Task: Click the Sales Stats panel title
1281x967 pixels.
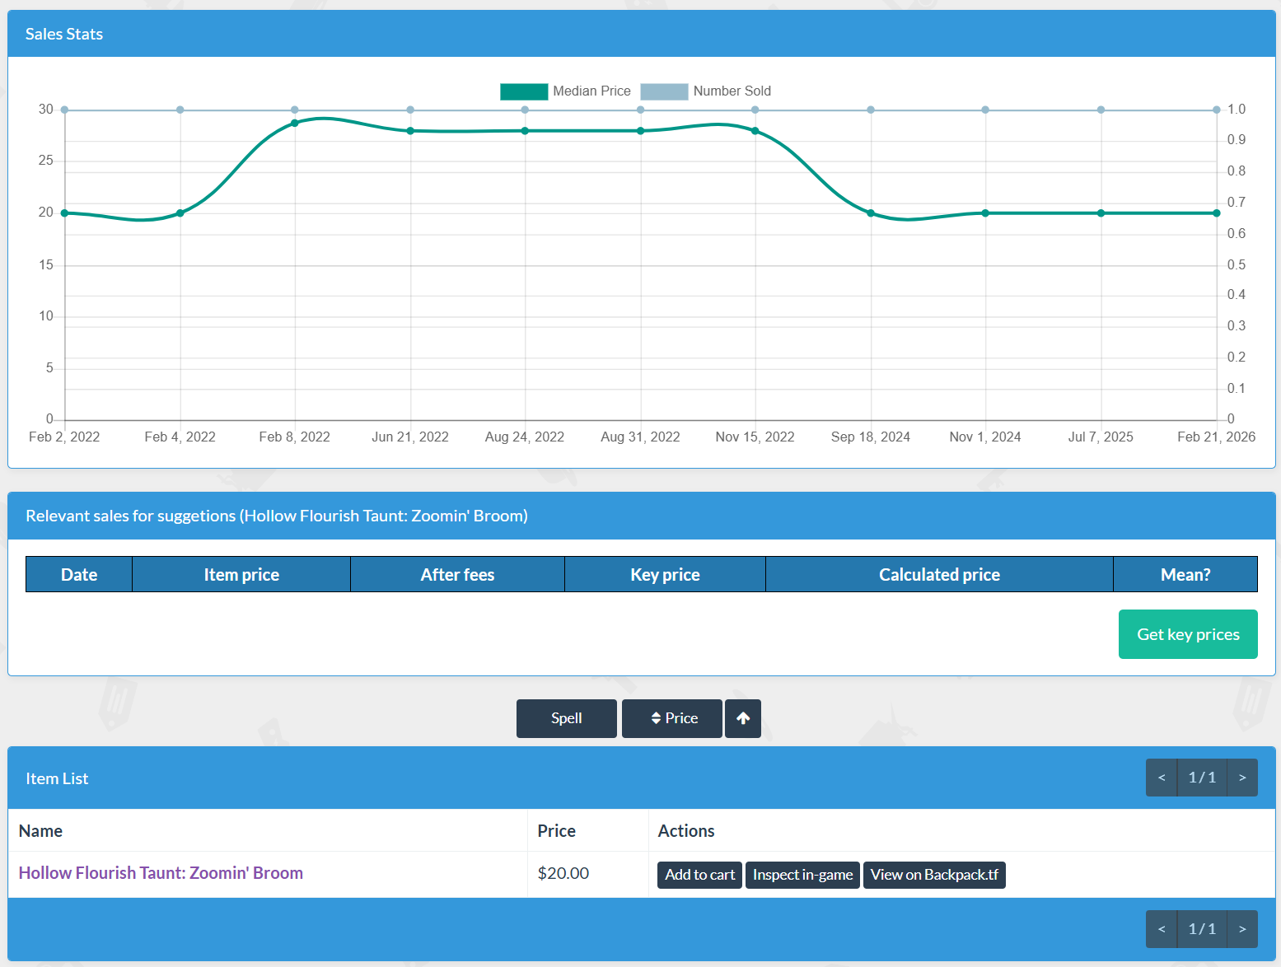Action: point(64,34)
